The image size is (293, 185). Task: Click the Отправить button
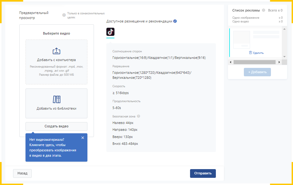pyautogui.click(x=203, y=173)
